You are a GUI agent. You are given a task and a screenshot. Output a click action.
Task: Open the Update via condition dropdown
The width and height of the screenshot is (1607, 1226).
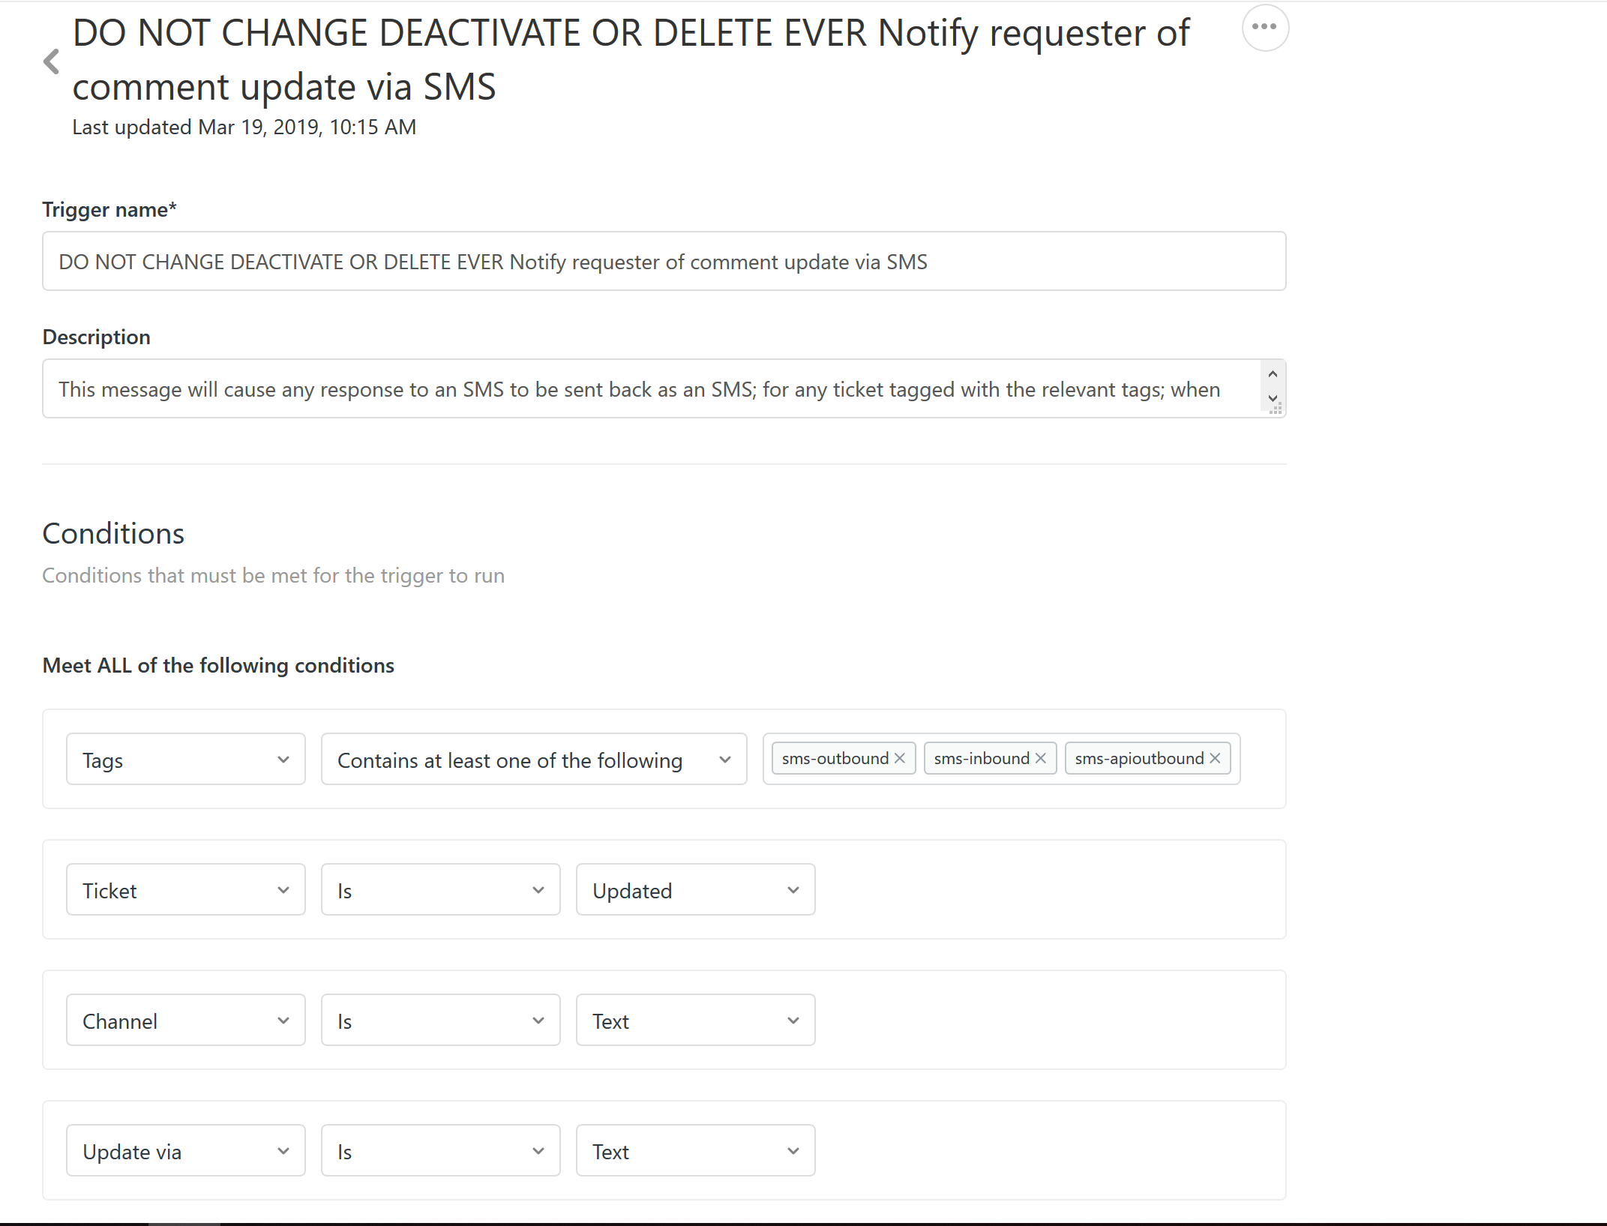coord(185,1151)
